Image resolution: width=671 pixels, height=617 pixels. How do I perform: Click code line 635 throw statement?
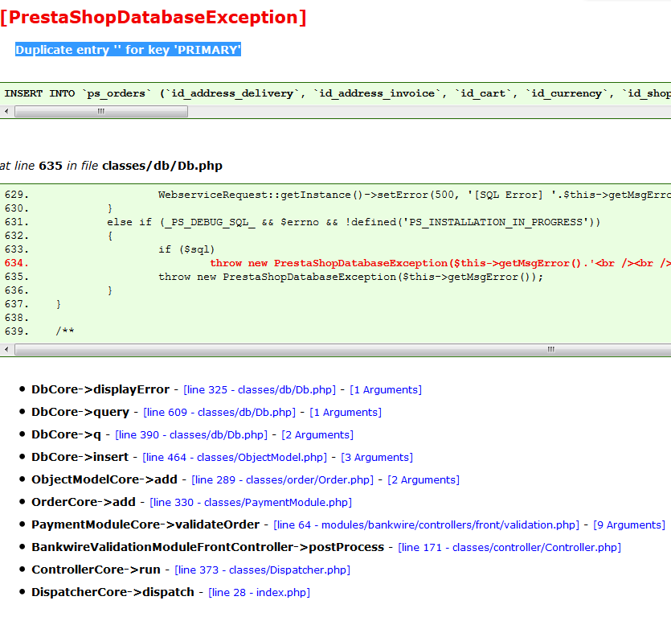point(350,277)
